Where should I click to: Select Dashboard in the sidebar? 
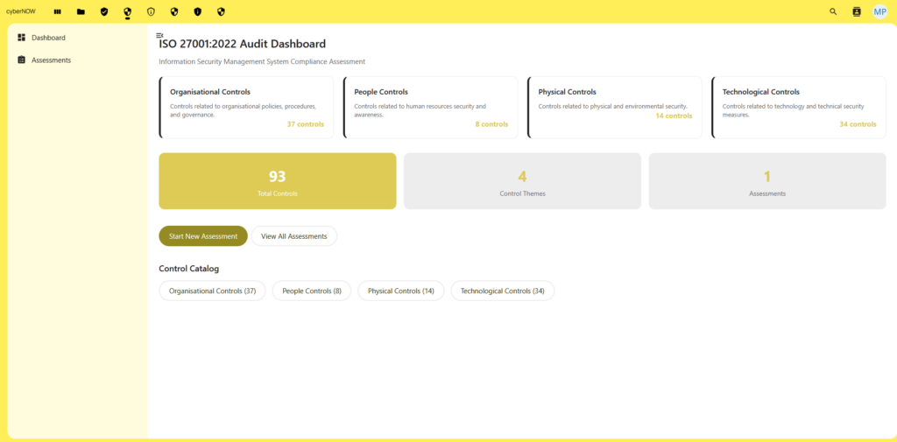48,38
